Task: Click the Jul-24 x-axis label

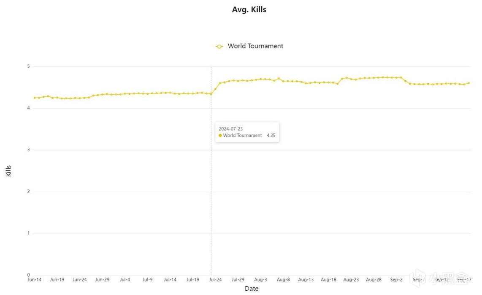Action: (215, 279)
